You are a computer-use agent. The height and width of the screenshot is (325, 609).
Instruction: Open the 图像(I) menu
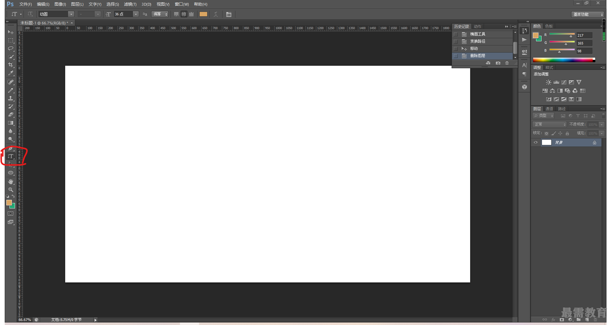pyautogui.click(x=60, y=4)
